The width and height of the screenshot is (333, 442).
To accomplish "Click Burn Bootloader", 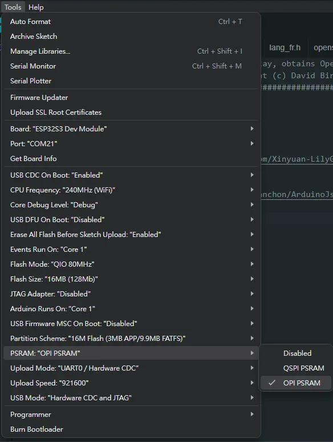I will click(x=131, y=429).
